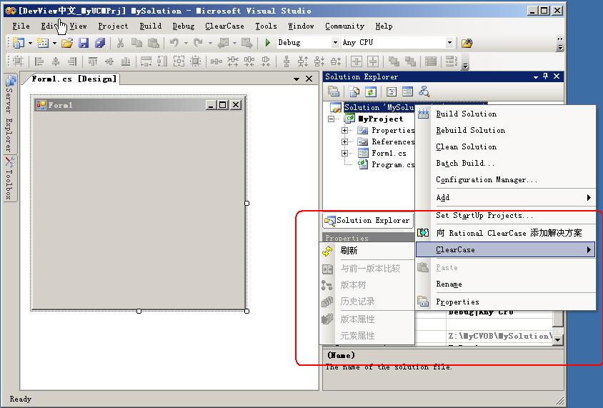Click the Redo arrow icon
This screenshot has width=603, height=408.
[198, 43]
